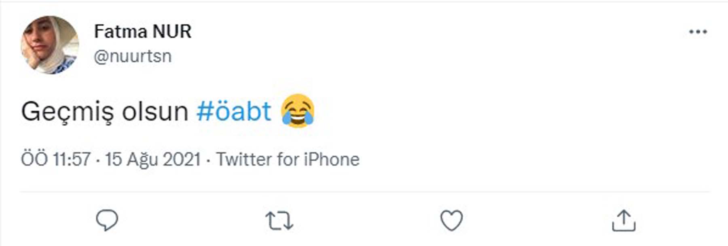Viewport: 728px width, 246px height.
Task: Click the reply speech bubble icon
Action: pyautogui.click(x=107, y=220)
